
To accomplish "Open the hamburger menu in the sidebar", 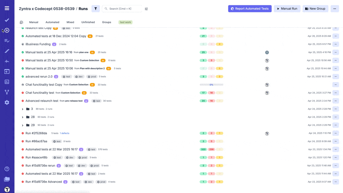I will pyautogui.click(x=7, y=8).
